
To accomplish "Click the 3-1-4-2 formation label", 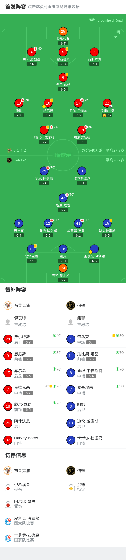I will [x=20, y=150].
